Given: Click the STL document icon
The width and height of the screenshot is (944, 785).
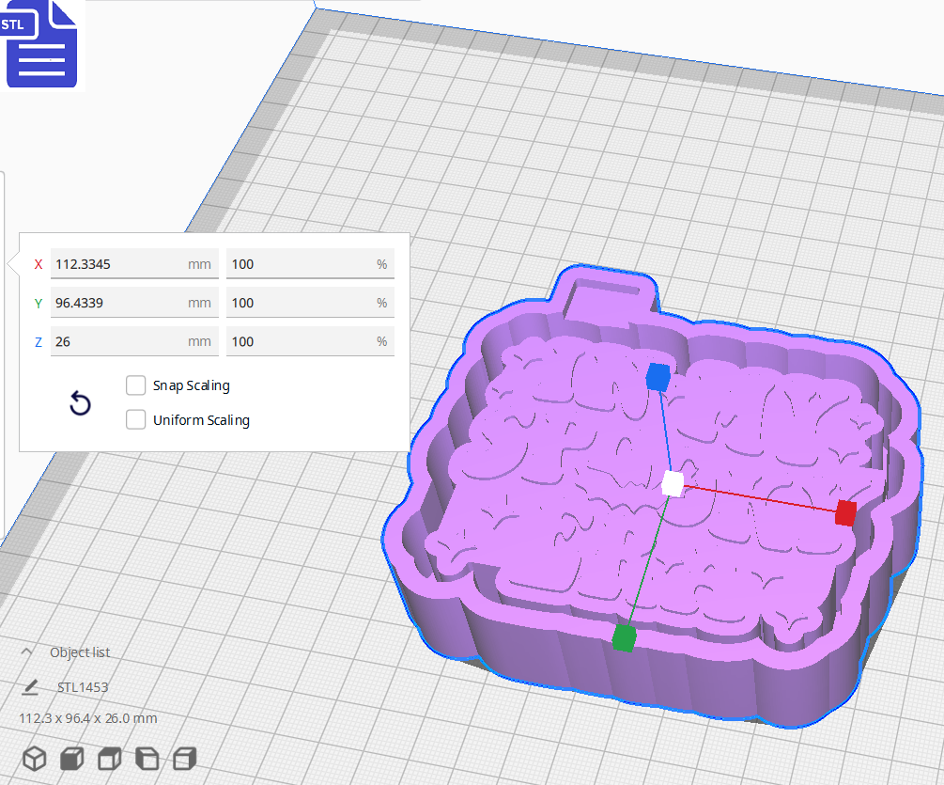Looking at the screenshot, I should [x=42, y=45].
